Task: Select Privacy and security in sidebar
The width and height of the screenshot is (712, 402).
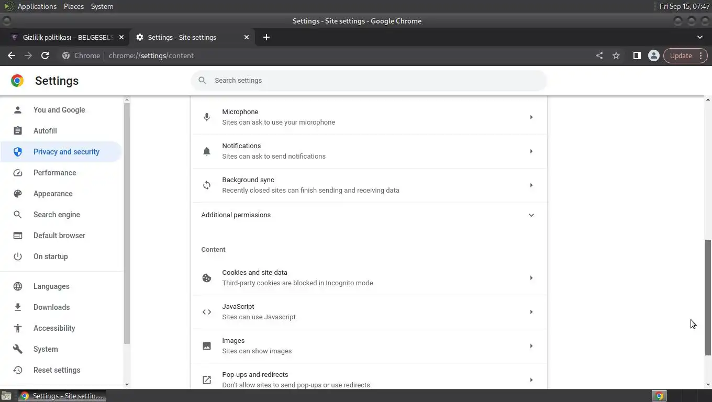Action: (66, 152)
